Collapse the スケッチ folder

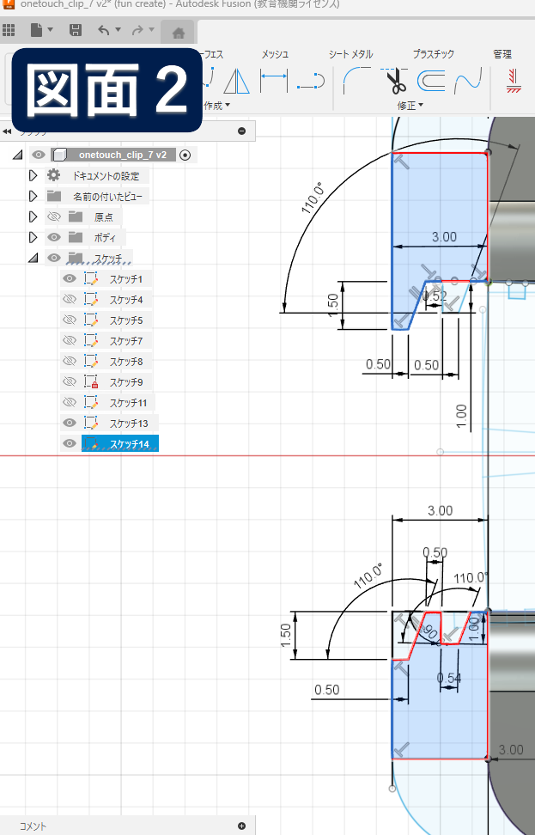(x=33, y=258)
